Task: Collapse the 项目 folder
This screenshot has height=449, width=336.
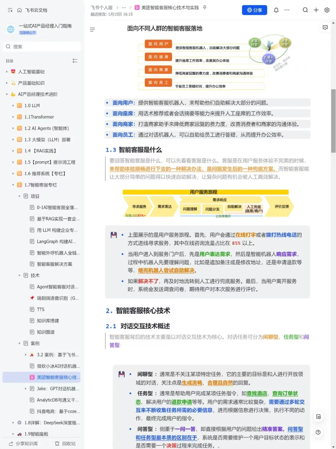Action: (19, 196)
